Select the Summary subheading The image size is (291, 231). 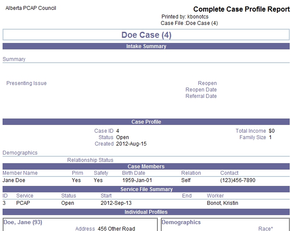point(14,59)
